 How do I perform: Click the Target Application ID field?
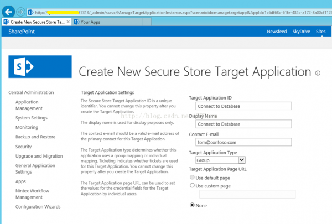pos(243,106)
